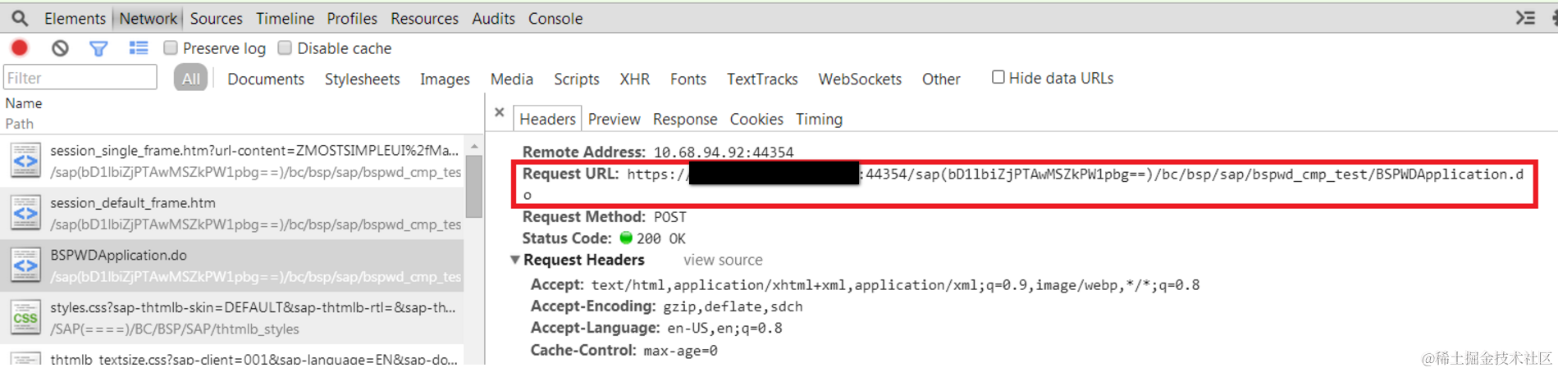Viewport: 1558px width, 372px height.
Task: Filter by Stylesheets
Action: [362, 79]
